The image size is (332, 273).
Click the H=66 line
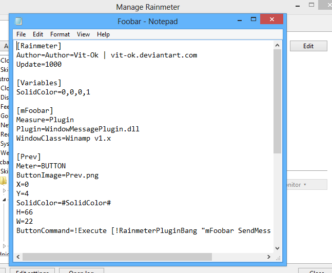[x=25, y=212]
